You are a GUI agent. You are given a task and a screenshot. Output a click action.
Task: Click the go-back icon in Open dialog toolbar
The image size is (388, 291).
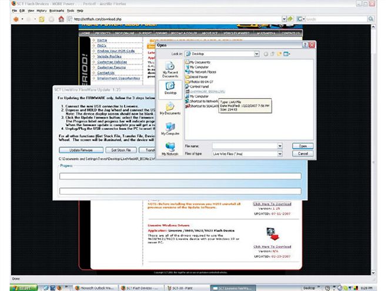click(266, 54)
